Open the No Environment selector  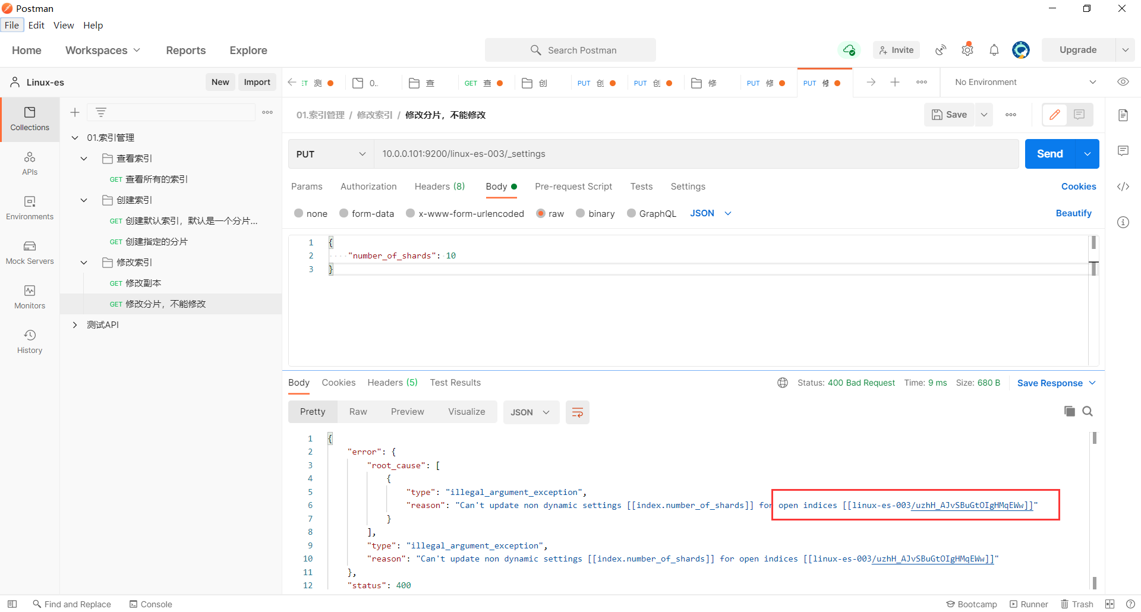coord(1025,82)
